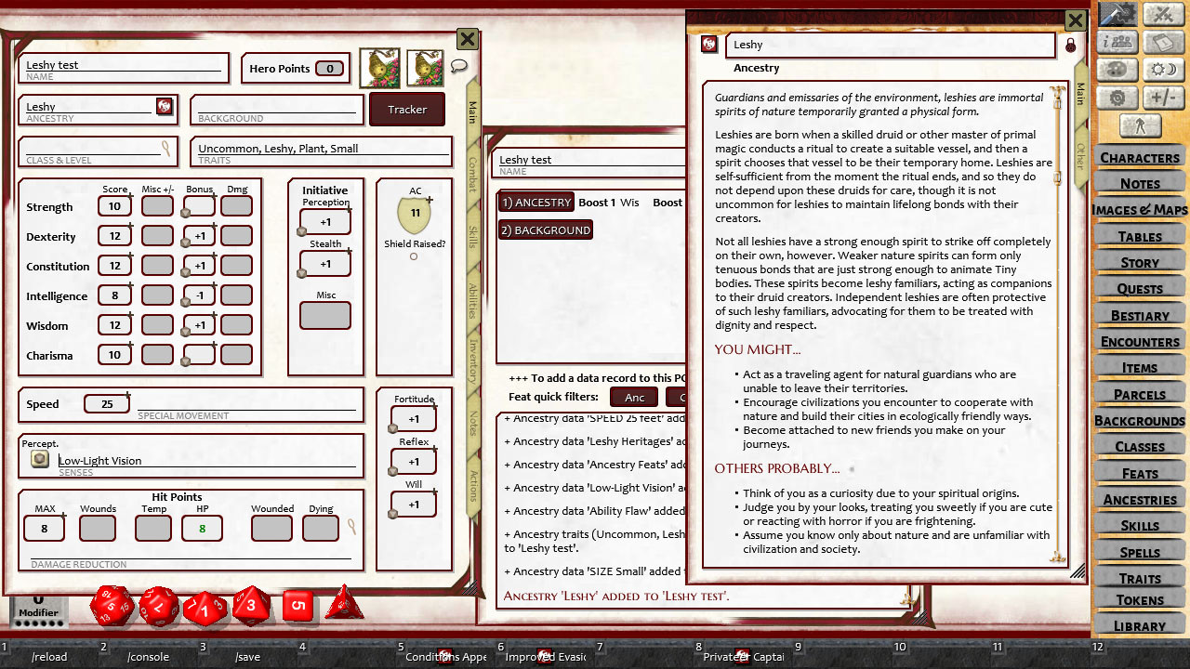The height and width of the screenshot is (669, 1190).
Task: Open the lighting sun/moon tool
Action: click(1164, 70)
